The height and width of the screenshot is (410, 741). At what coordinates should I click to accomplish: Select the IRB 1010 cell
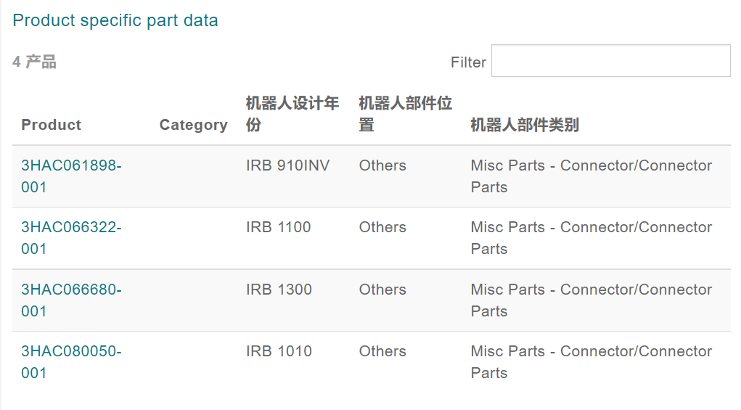tap(279, 351)
